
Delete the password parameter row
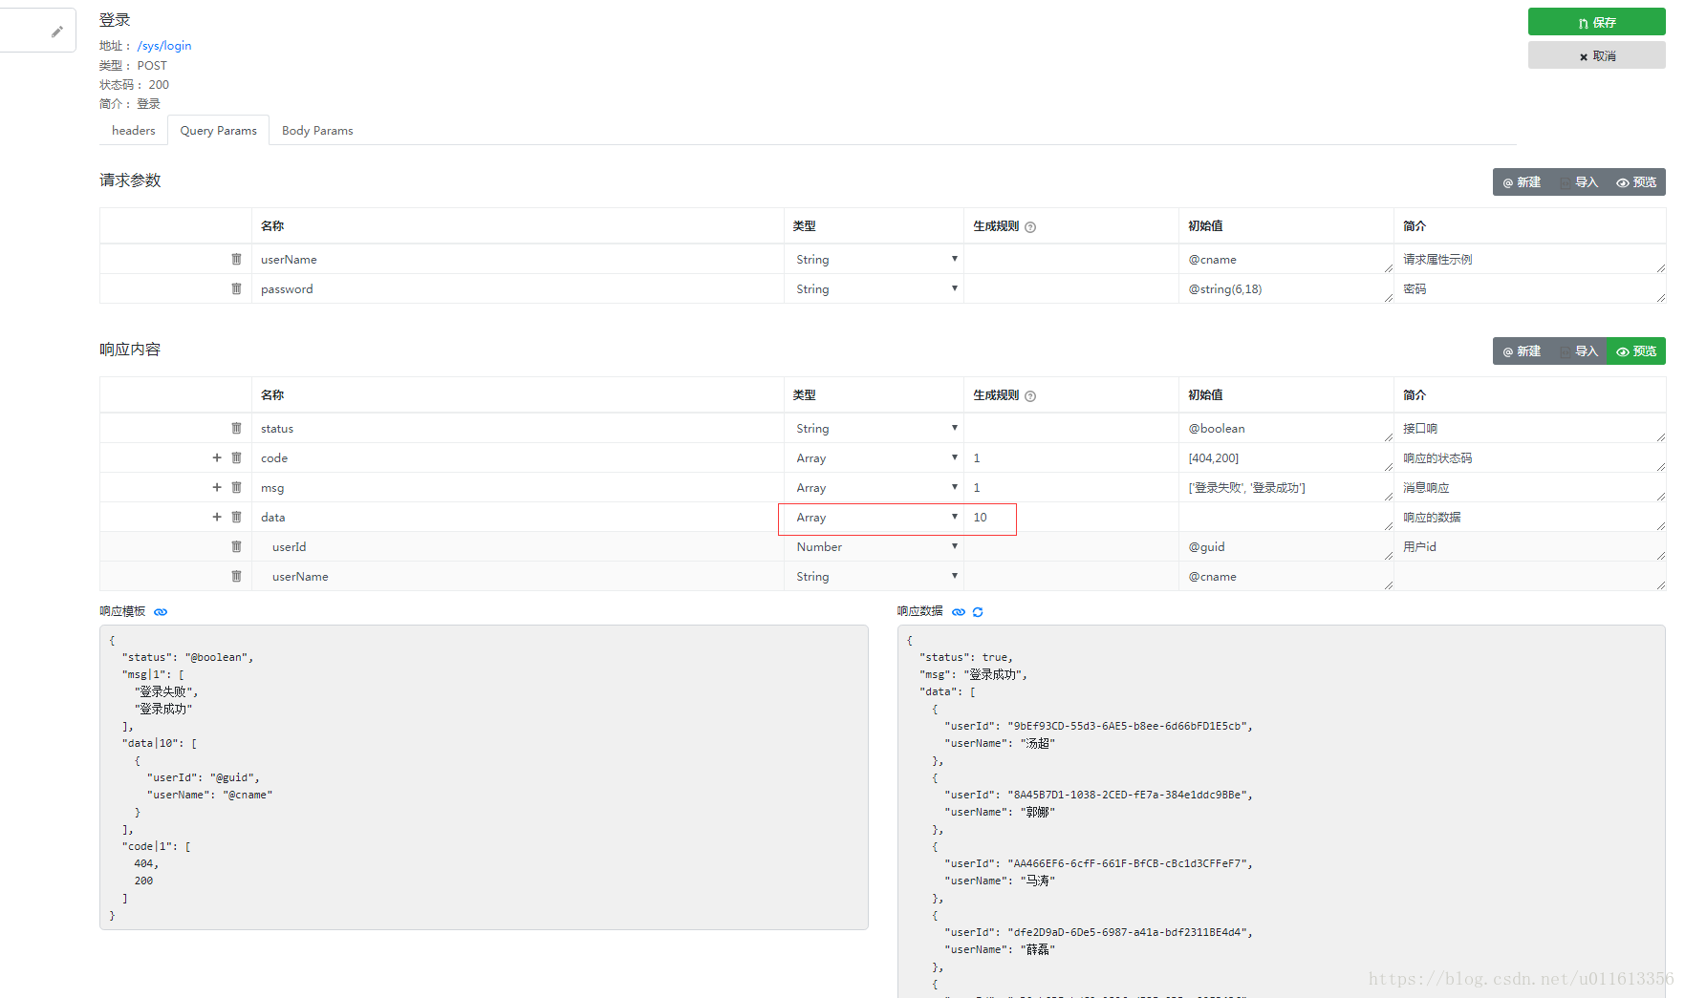(x=236, y=288)
